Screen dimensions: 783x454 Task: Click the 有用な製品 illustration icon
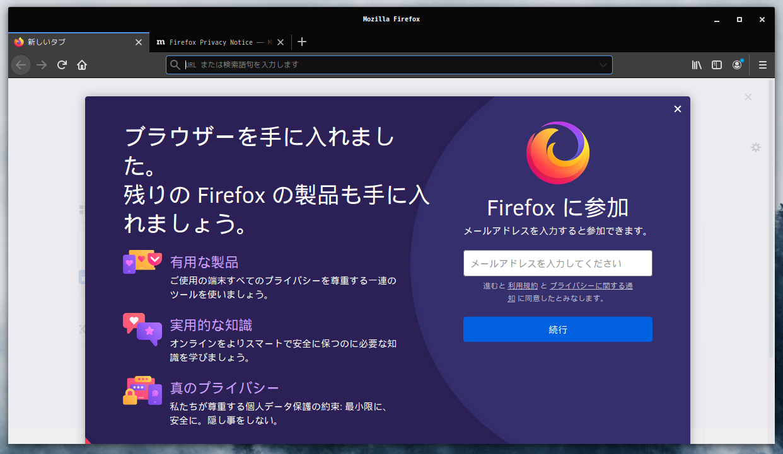[142, 262]
